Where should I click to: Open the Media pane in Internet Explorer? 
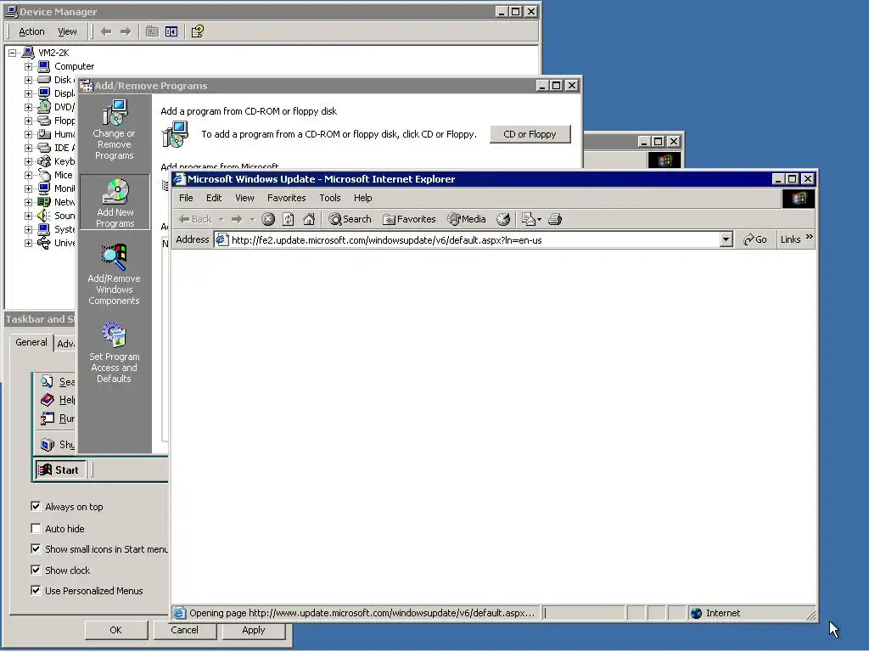467,219
